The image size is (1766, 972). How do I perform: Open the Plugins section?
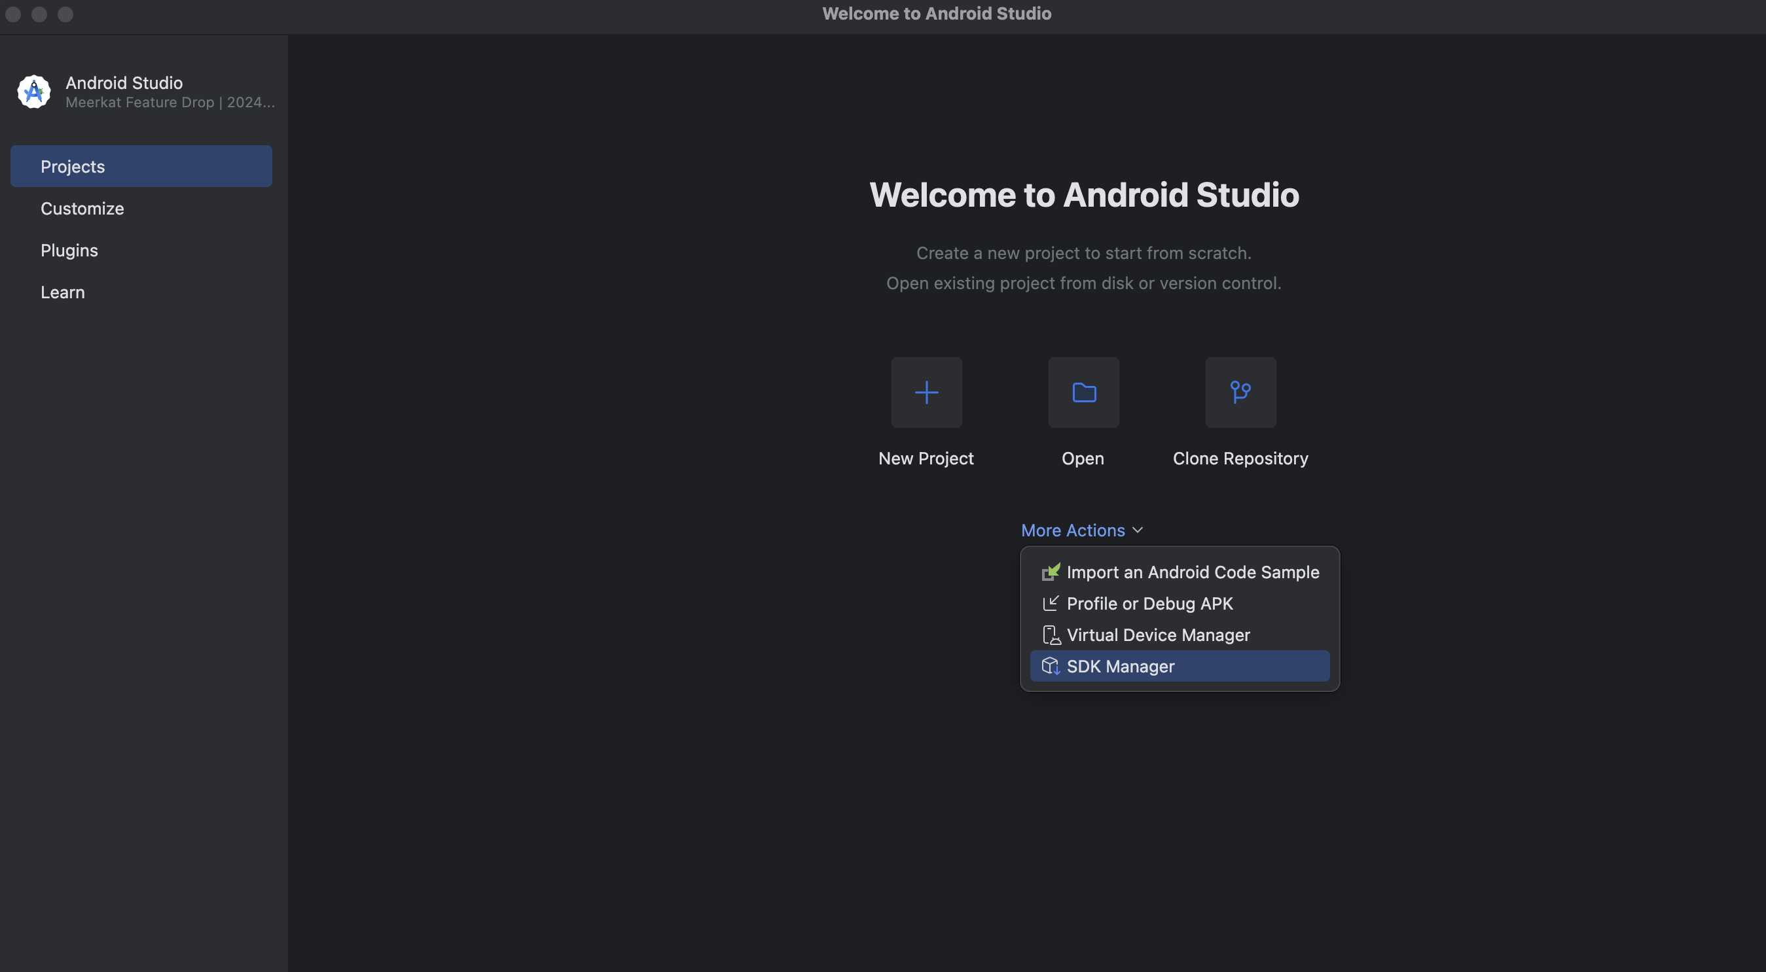point(69,250)
